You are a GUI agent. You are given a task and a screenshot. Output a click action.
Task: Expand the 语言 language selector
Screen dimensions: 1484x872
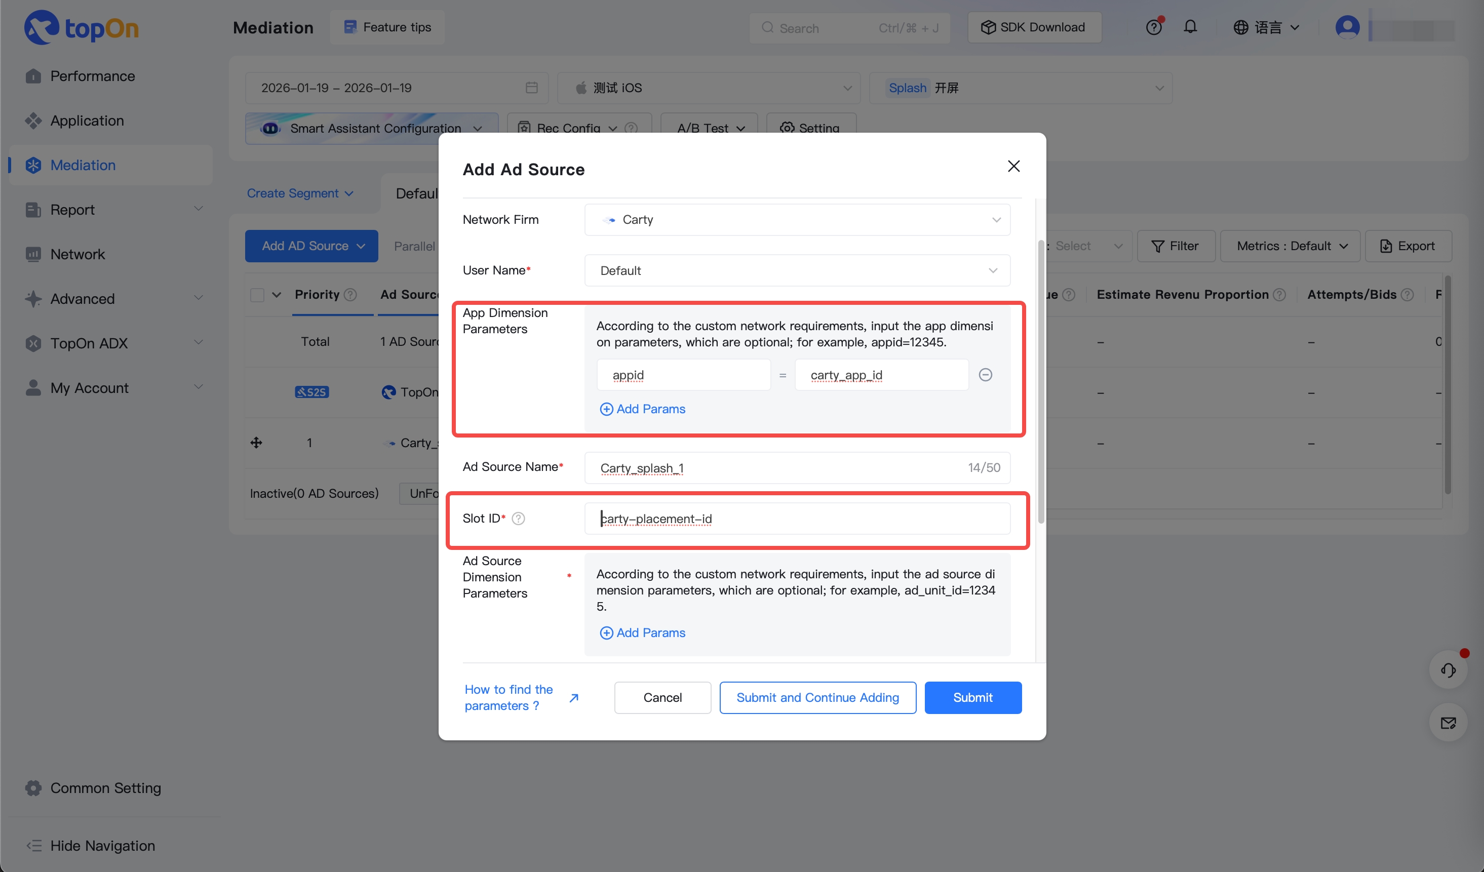1266,26
